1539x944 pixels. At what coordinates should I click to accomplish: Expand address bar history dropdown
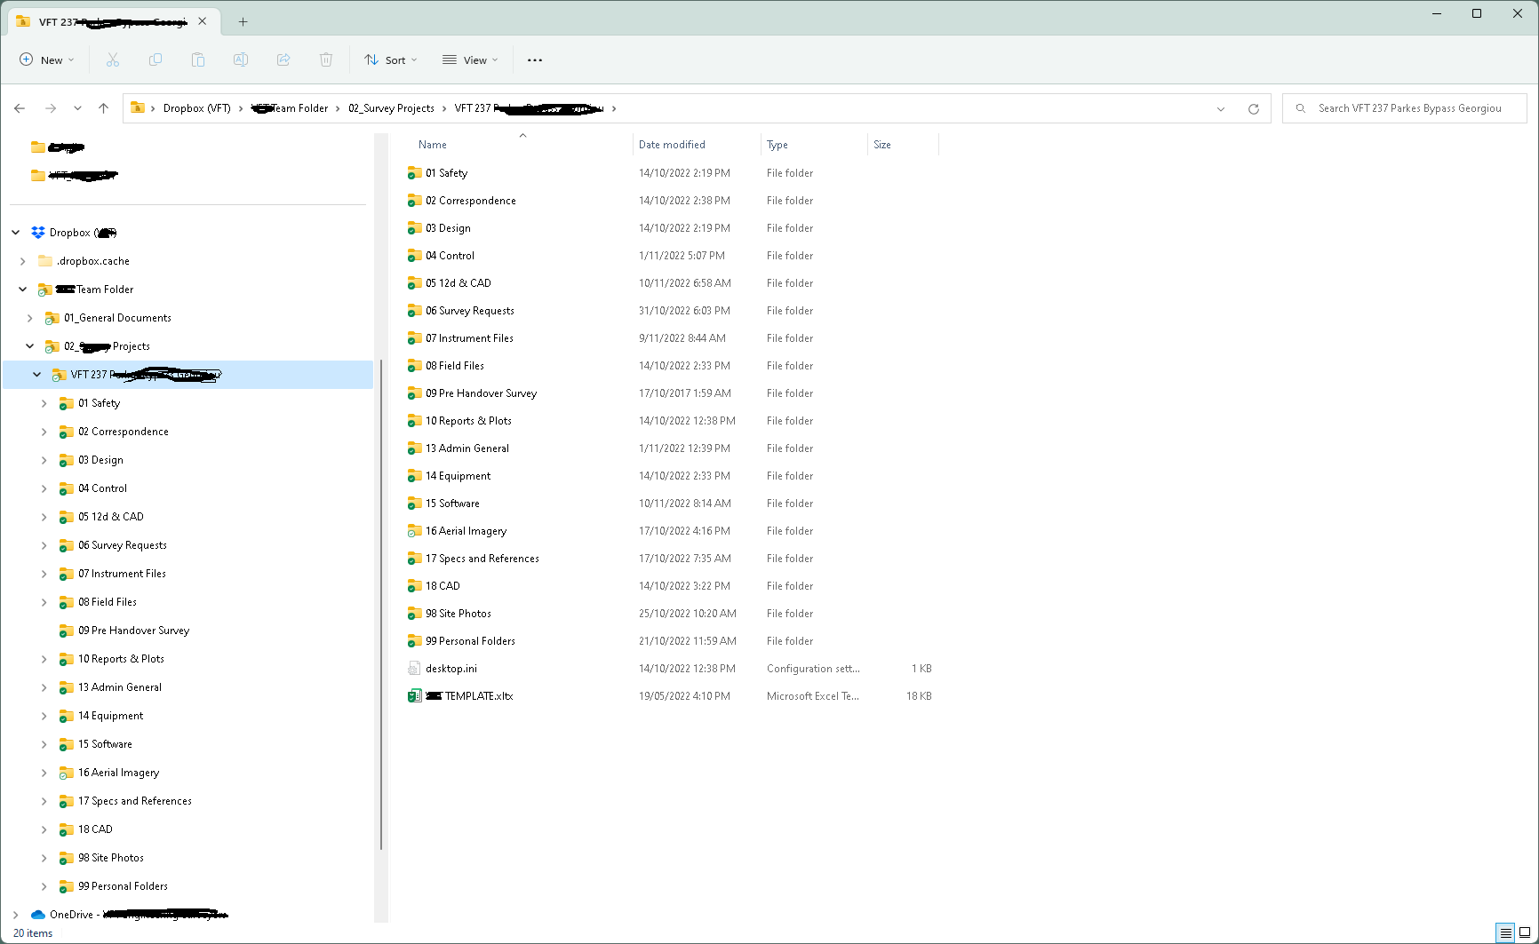pos(1221,108)
